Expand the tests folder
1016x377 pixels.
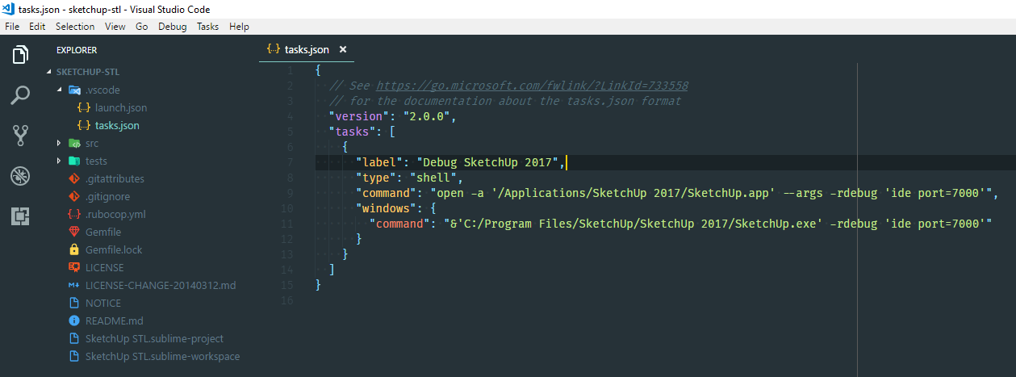(x=59, y=161)
